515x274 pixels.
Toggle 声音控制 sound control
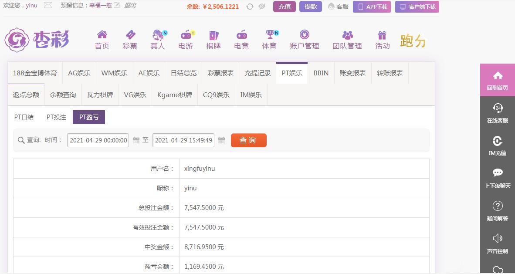tap(497, 243)
